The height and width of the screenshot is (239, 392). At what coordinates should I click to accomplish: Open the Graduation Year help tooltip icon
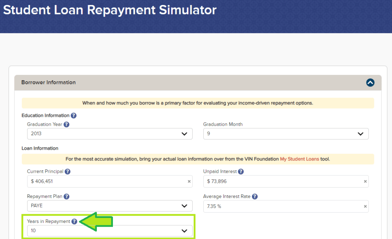coord(67,124)
